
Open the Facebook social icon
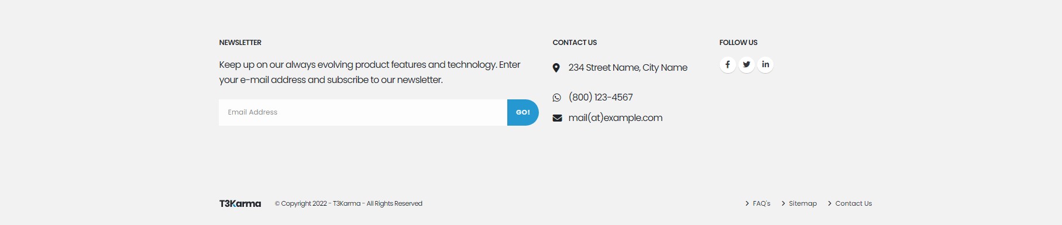[x=727, y=64]
